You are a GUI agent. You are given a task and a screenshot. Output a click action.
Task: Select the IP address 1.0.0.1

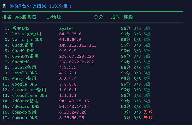(68, 90)
